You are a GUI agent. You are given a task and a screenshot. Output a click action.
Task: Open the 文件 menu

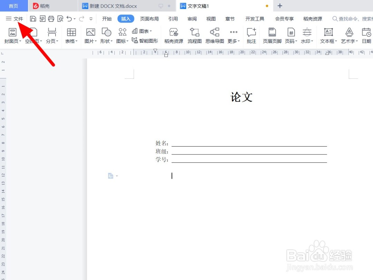tap(15, 19)
